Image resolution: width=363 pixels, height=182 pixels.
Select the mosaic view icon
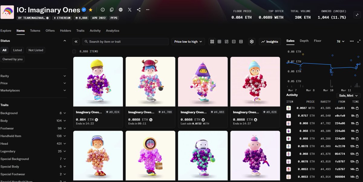click(x=227, y=42)
